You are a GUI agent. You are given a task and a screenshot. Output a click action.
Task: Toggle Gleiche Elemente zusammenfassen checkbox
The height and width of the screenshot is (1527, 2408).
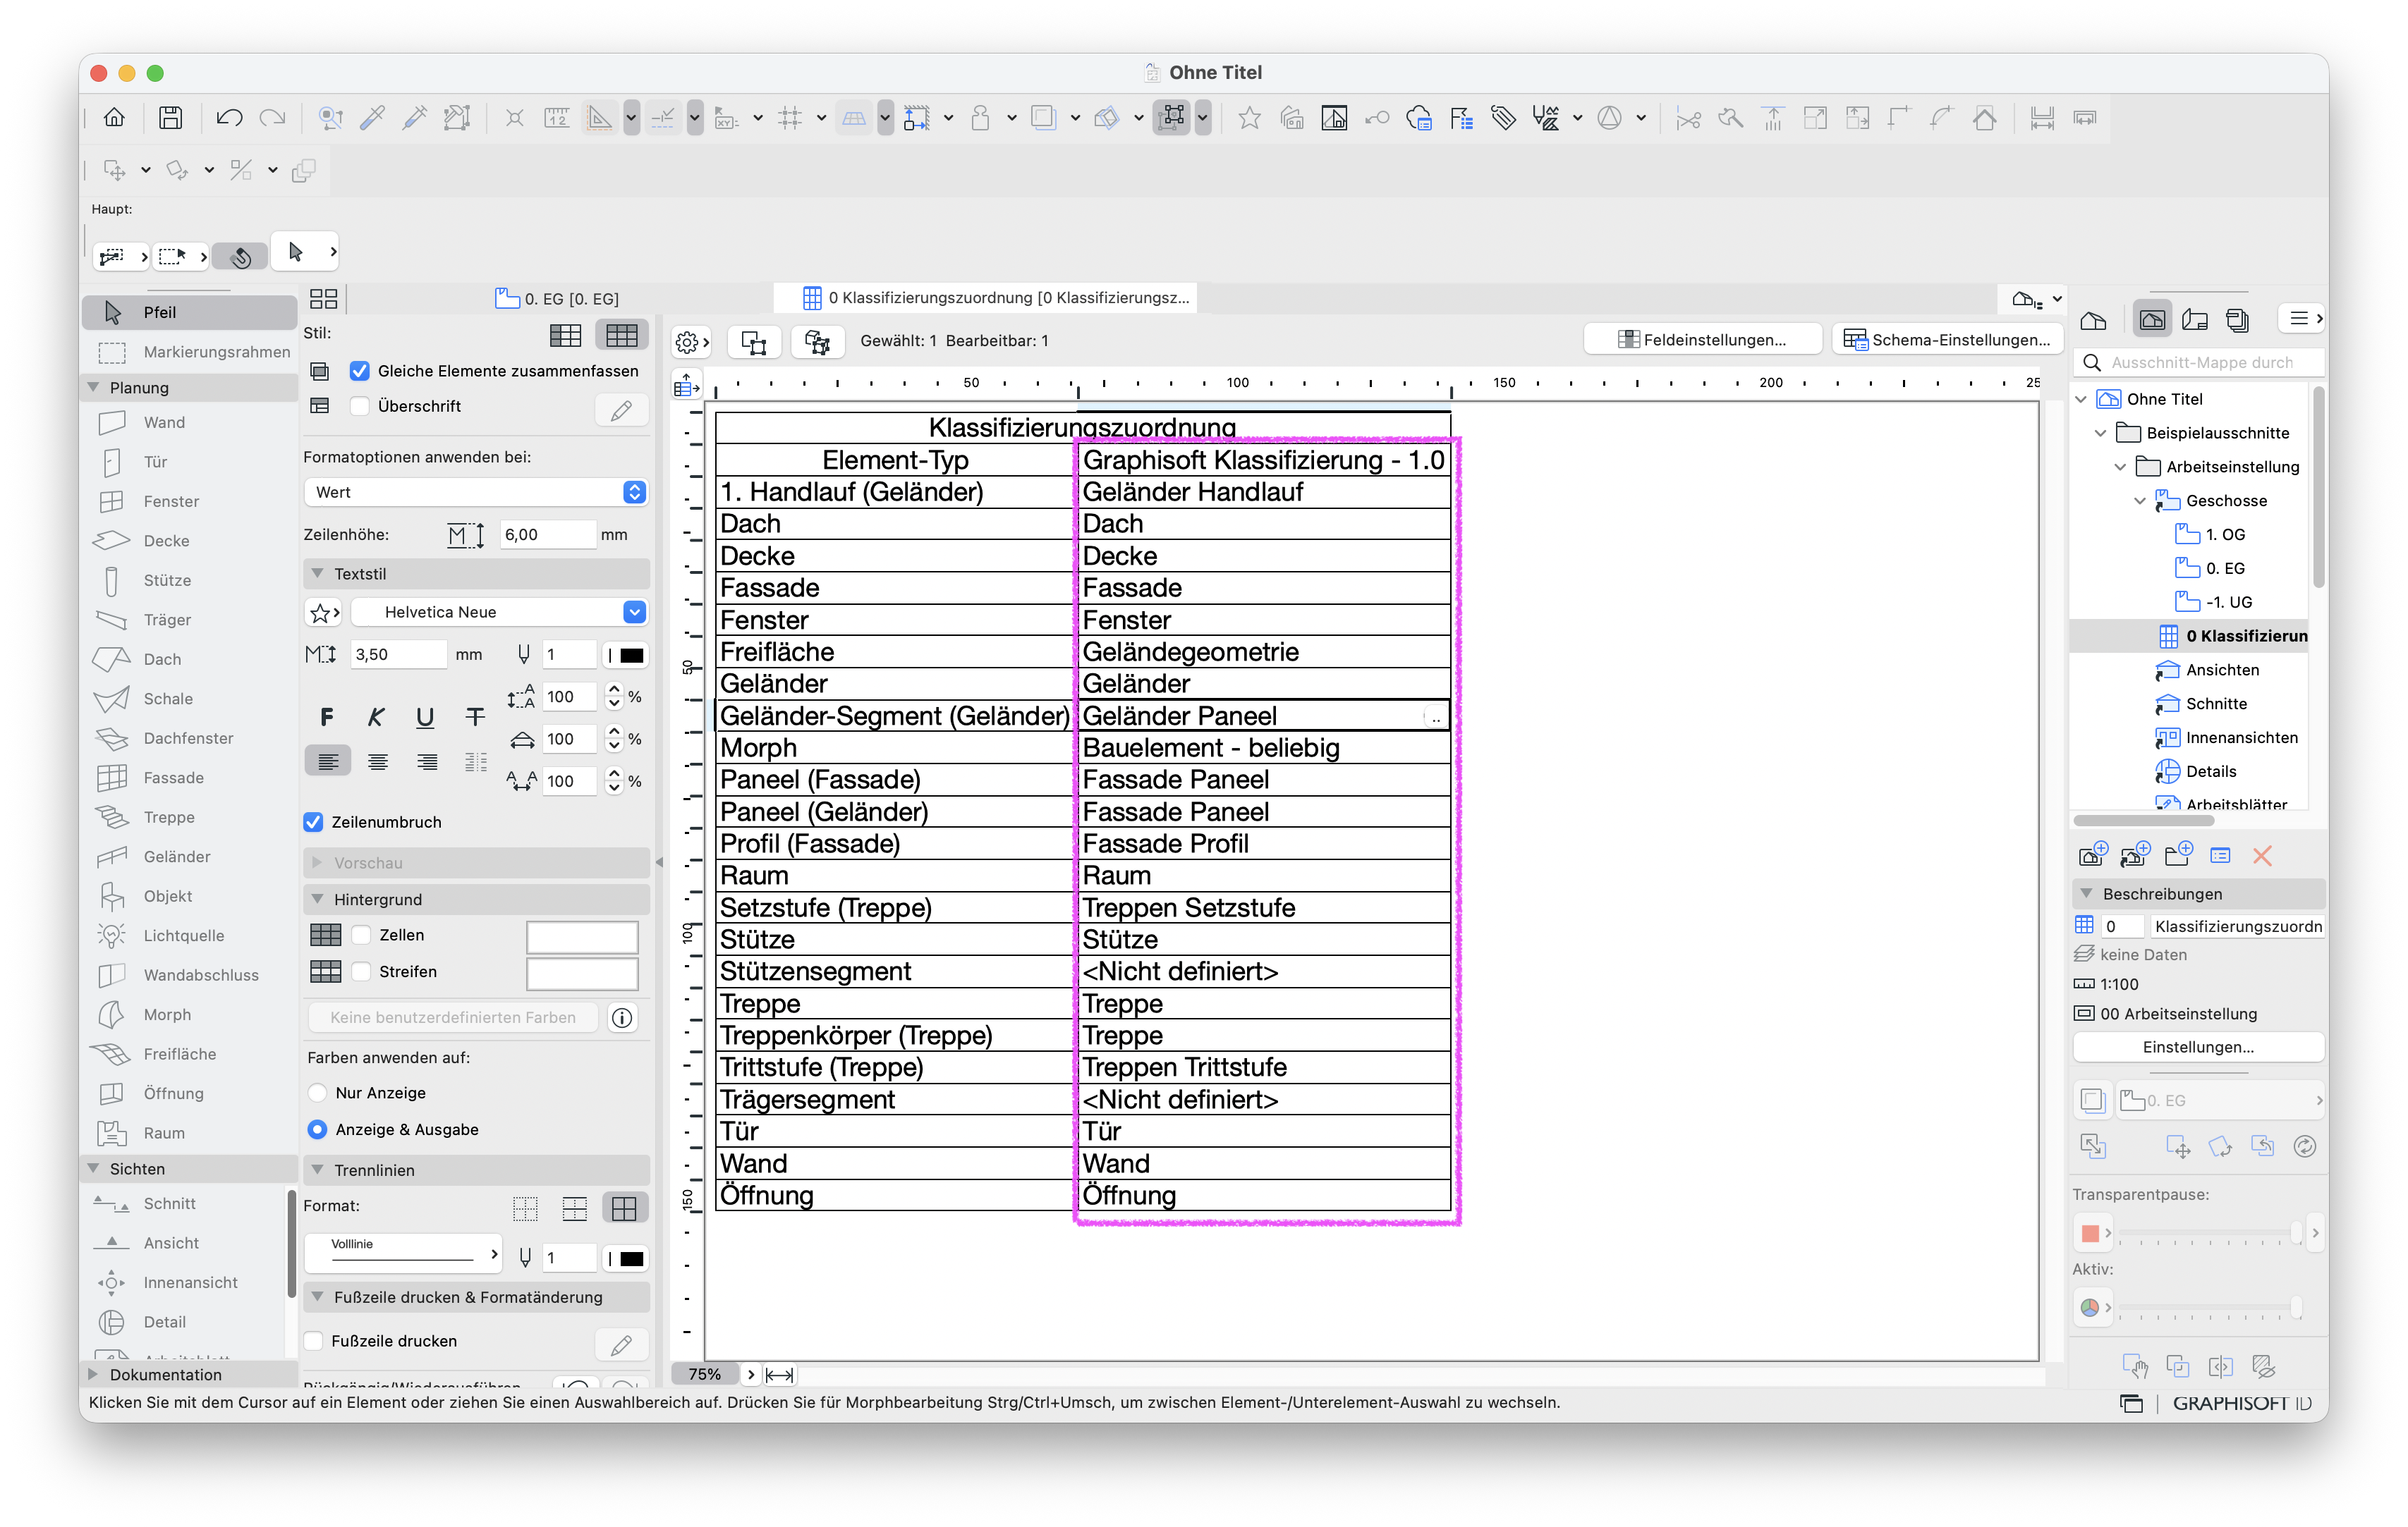click(x=360, y=371)
